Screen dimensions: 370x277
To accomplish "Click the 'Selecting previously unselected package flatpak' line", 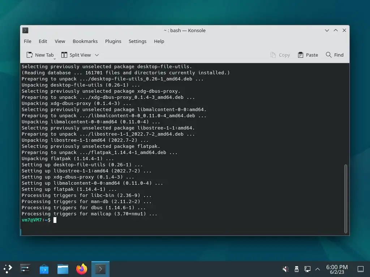I will point(91,146).
